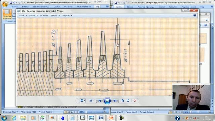The width and height of the screenshot is (215, 121).
Task: Start the slide show with center round button
Action: coord(107,101)
